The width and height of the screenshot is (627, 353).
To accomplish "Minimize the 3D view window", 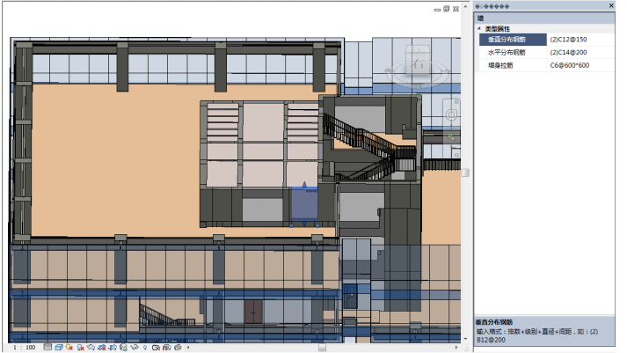I will tap(437, 9).
